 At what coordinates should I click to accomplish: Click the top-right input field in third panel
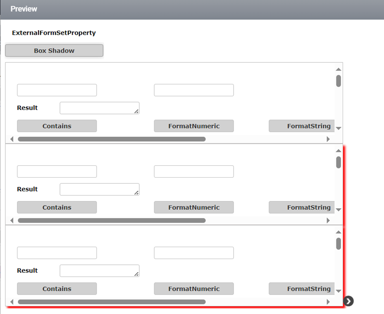point(194,253)
